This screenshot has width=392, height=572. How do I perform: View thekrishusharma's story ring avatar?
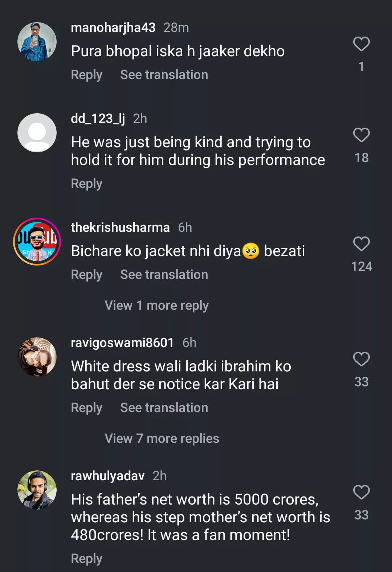point(37,241)
